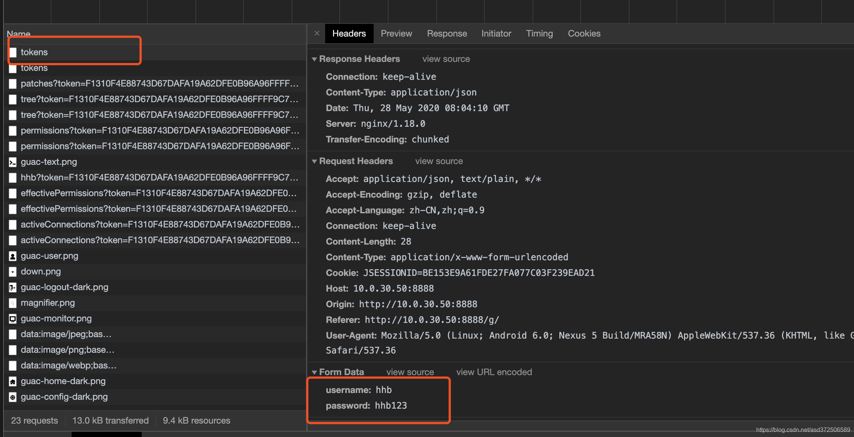Click the document icon beside the patches request

coord(13,84)
